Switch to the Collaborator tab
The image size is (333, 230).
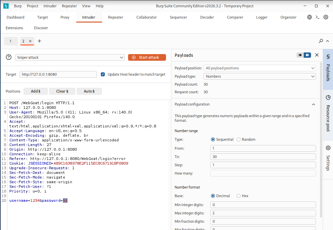pyautogui.click(x=146, y=17)
